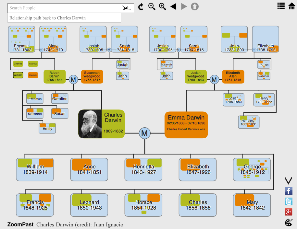This screenshot has width=297, height=229.
Task: Share on Facebook
Action: tap(288, 191)
